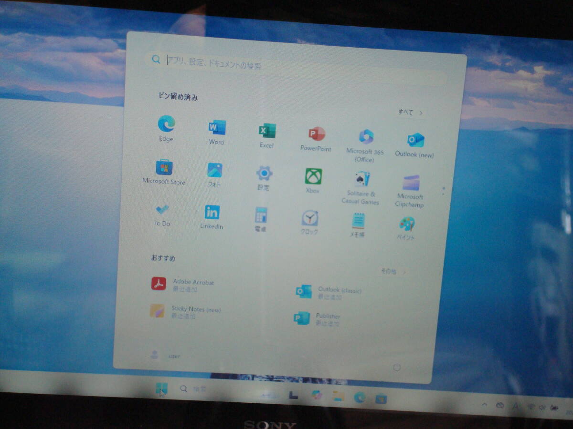Open recommended Publisher
The image size is (573, 429).
pyautogui.click(x=318, y=319)
